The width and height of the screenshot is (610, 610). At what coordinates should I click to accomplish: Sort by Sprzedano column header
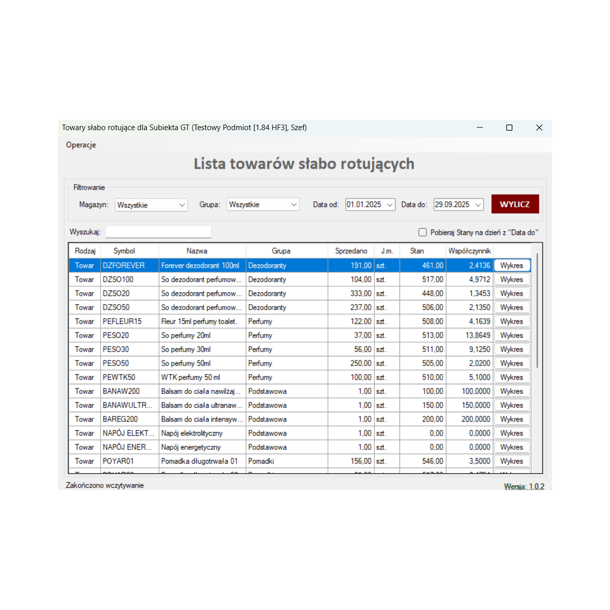(x=351, y=251)
